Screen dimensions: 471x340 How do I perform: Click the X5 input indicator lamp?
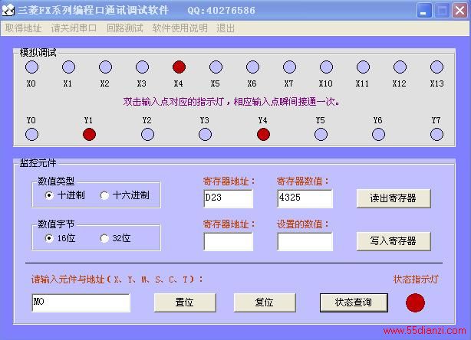pyautogui.click(x=216, y=67)
